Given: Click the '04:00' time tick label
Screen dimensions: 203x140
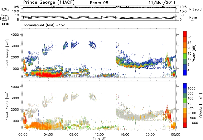Looking at the screenshot, I should pos(48,135).
